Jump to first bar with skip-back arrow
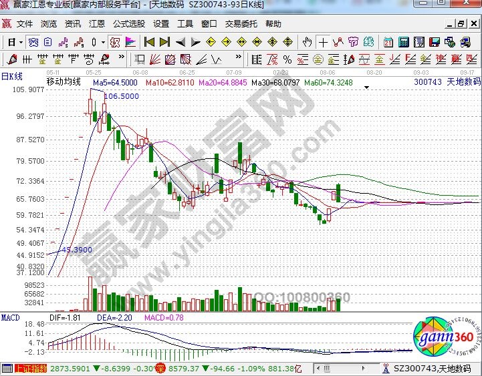This screenshot has height=376, width=482. [150, 41]
